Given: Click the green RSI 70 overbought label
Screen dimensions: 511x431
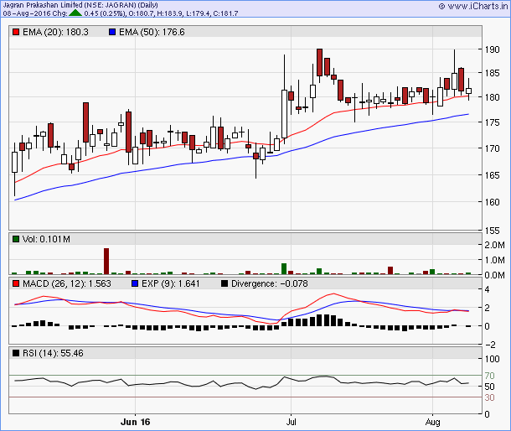Looking at the screenshot, I should click(x=489, y=376).
